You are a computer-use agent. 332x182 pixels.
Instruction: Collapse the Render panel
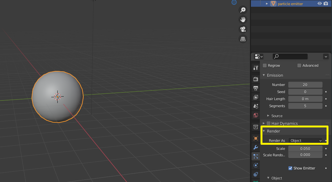[264, 131]
